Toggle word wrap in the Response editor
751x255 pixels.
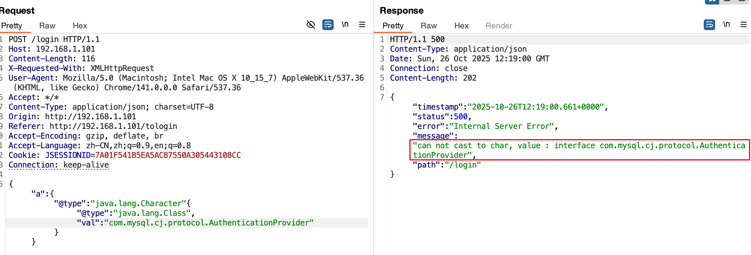click(x=709, y=25)
